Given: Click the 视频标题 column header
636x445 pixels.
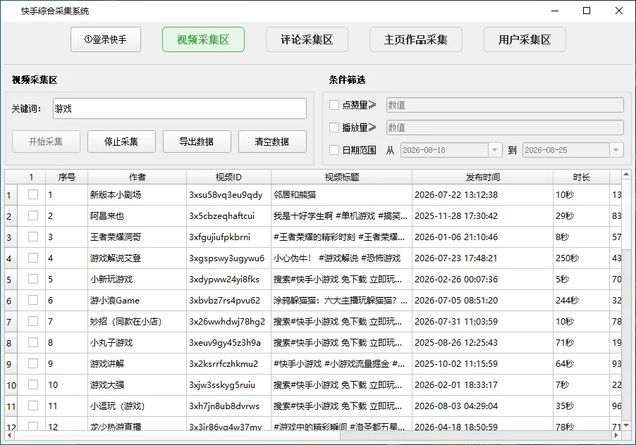Looking at the screenshot, I should click(341, 177).
